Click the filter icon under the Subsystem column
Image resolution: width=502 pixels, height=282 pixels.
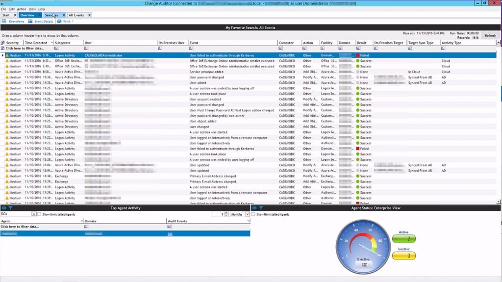click(56, 49)
